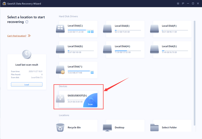Viewport: 202px width, 139px height.
Task: Select the lost partition Local Disk(*:) icon
Action: 60,70
